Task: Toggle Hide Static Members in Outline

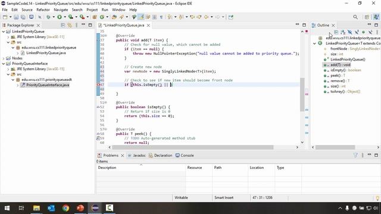Action: (357, 32)
